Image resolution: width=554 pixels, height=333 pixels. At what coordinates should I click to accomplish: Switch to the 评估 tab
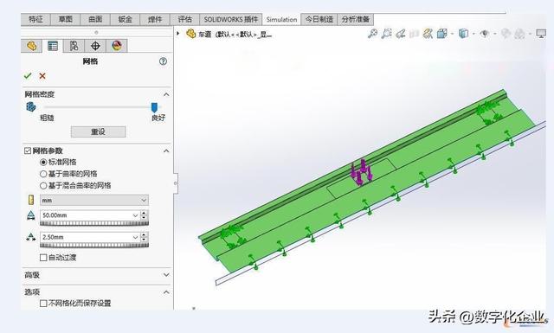click(184, 19)
